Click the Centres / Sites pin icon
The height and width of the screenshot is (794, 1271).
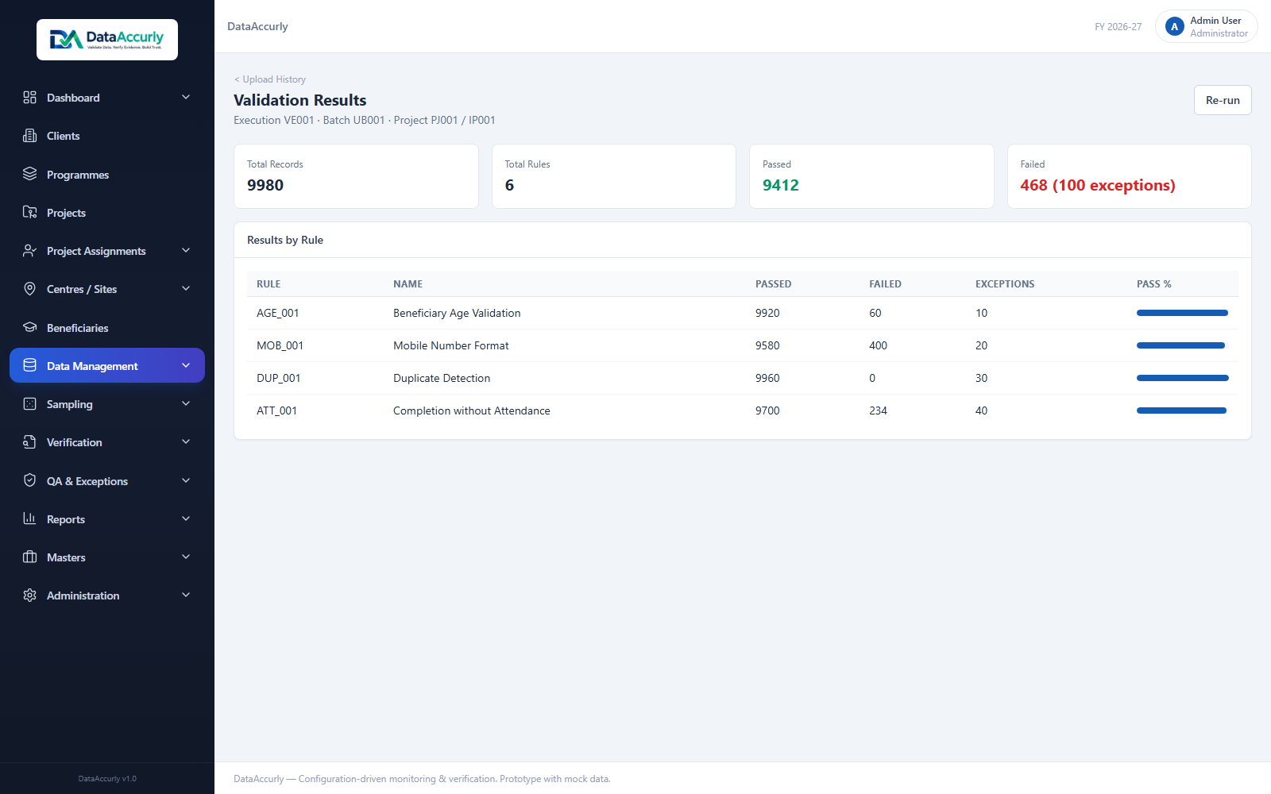click(x=29, y=289)
